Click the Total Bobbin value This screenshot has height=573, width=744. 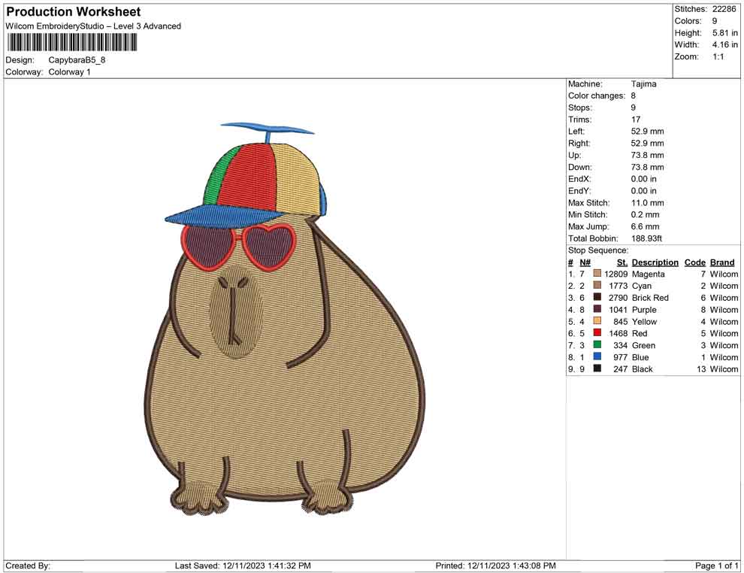648,238
